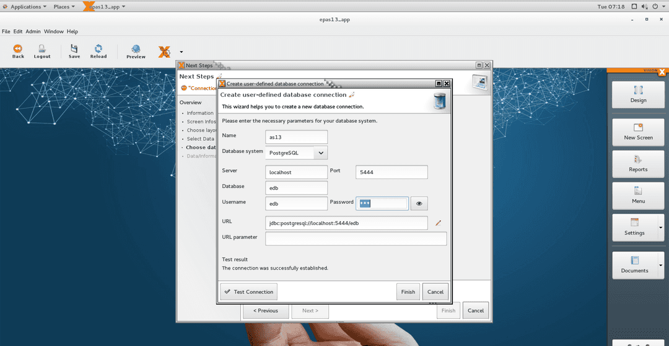669x346 pixels.
Task: Click the Logout toolbar icon
Action: click(x=42, y=51)
